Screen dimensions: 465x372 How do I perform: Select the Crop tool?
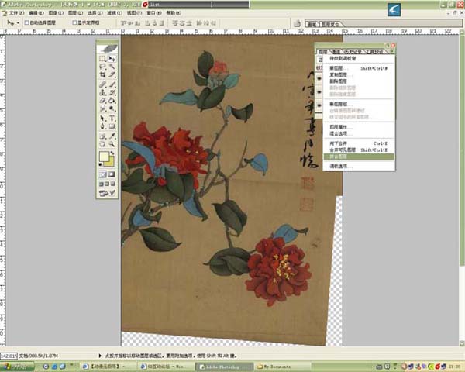click(103, 74)
